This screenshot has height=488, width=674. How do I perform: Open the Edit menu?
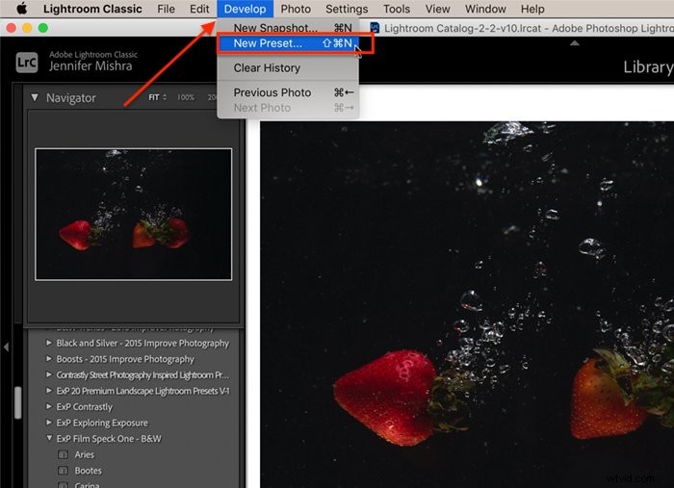[199, 9]
